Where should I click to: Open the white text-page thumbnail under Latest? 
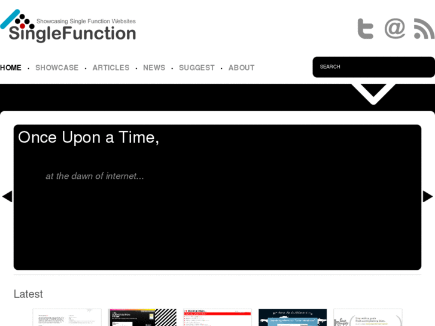coord(67,318)
